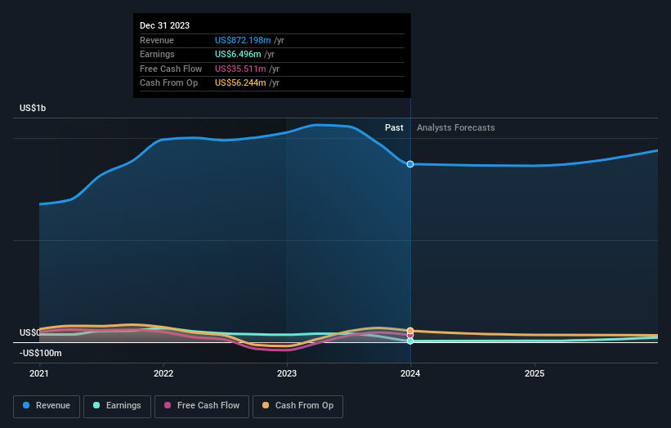Click the 2024 x-axis label

pos(410,374)
